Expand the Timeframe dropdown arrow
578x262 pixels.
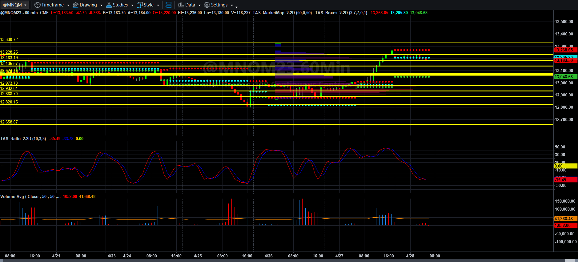click(x=68, y=5)
